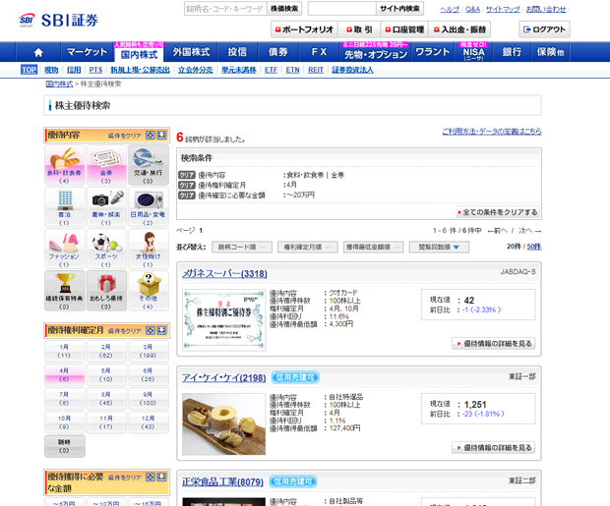Viewport: 610px width, 506px height.
Task: Collapse the 優待権利確定月 panel using its header icon
Action: 161,331
